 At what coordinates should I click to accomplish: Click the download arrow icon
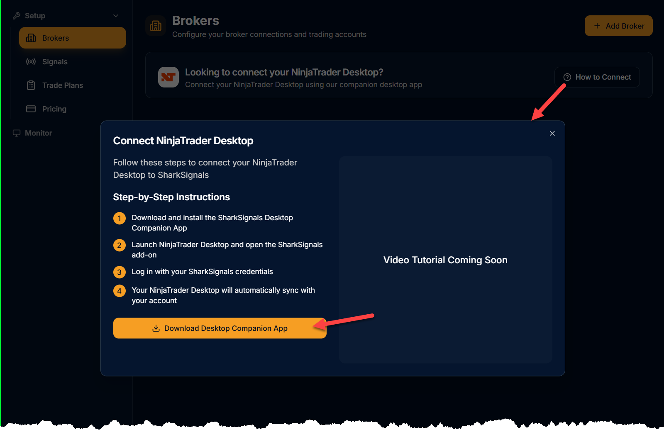[156, 328]
